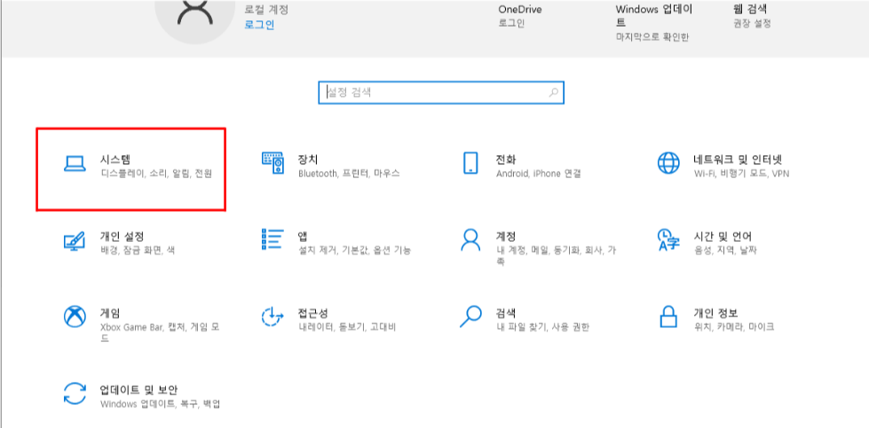Click 위치, 카메라, 마이크 description
This screenshot has width=869, height=428.
tap(734, 327)
